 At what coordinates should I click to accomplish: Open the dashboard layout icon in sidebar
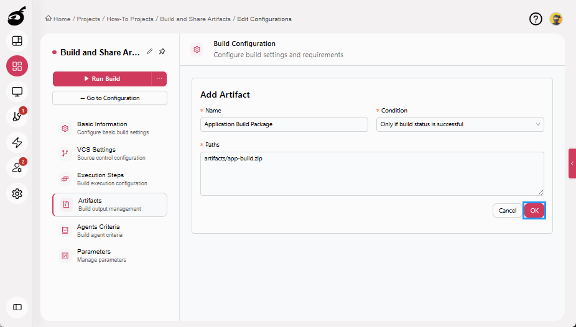click(x=17, y=41)
